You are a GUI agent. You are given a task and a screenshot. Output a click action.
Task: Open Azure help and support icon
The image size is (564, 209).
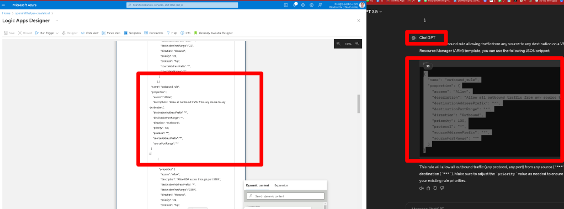pyautogui.click(x=311, y=5)
